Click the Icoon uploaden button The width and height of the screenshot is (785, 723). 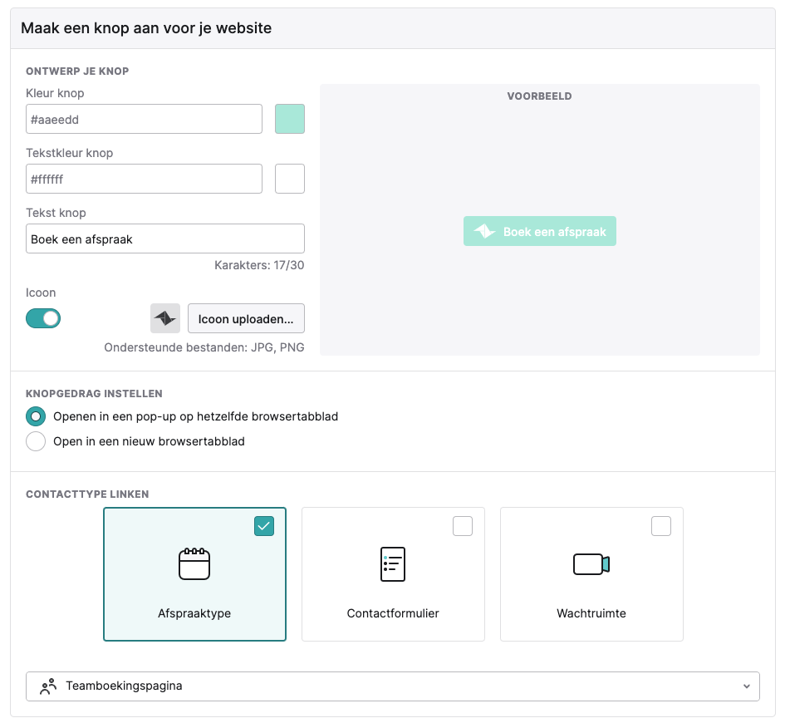(246, 318)
